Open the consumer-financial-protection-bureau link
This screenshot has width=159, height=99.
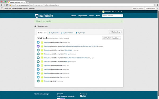pos(76,58)
